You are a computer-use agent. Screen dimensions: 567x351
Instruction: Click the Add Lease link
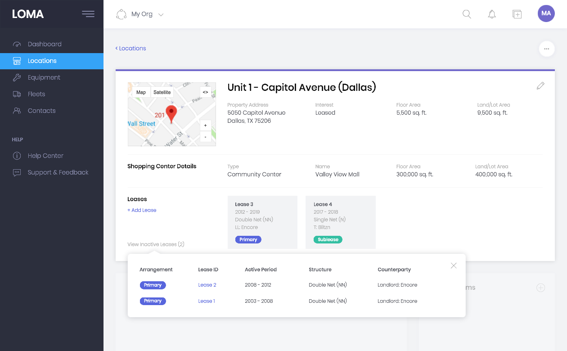[142, 210]
